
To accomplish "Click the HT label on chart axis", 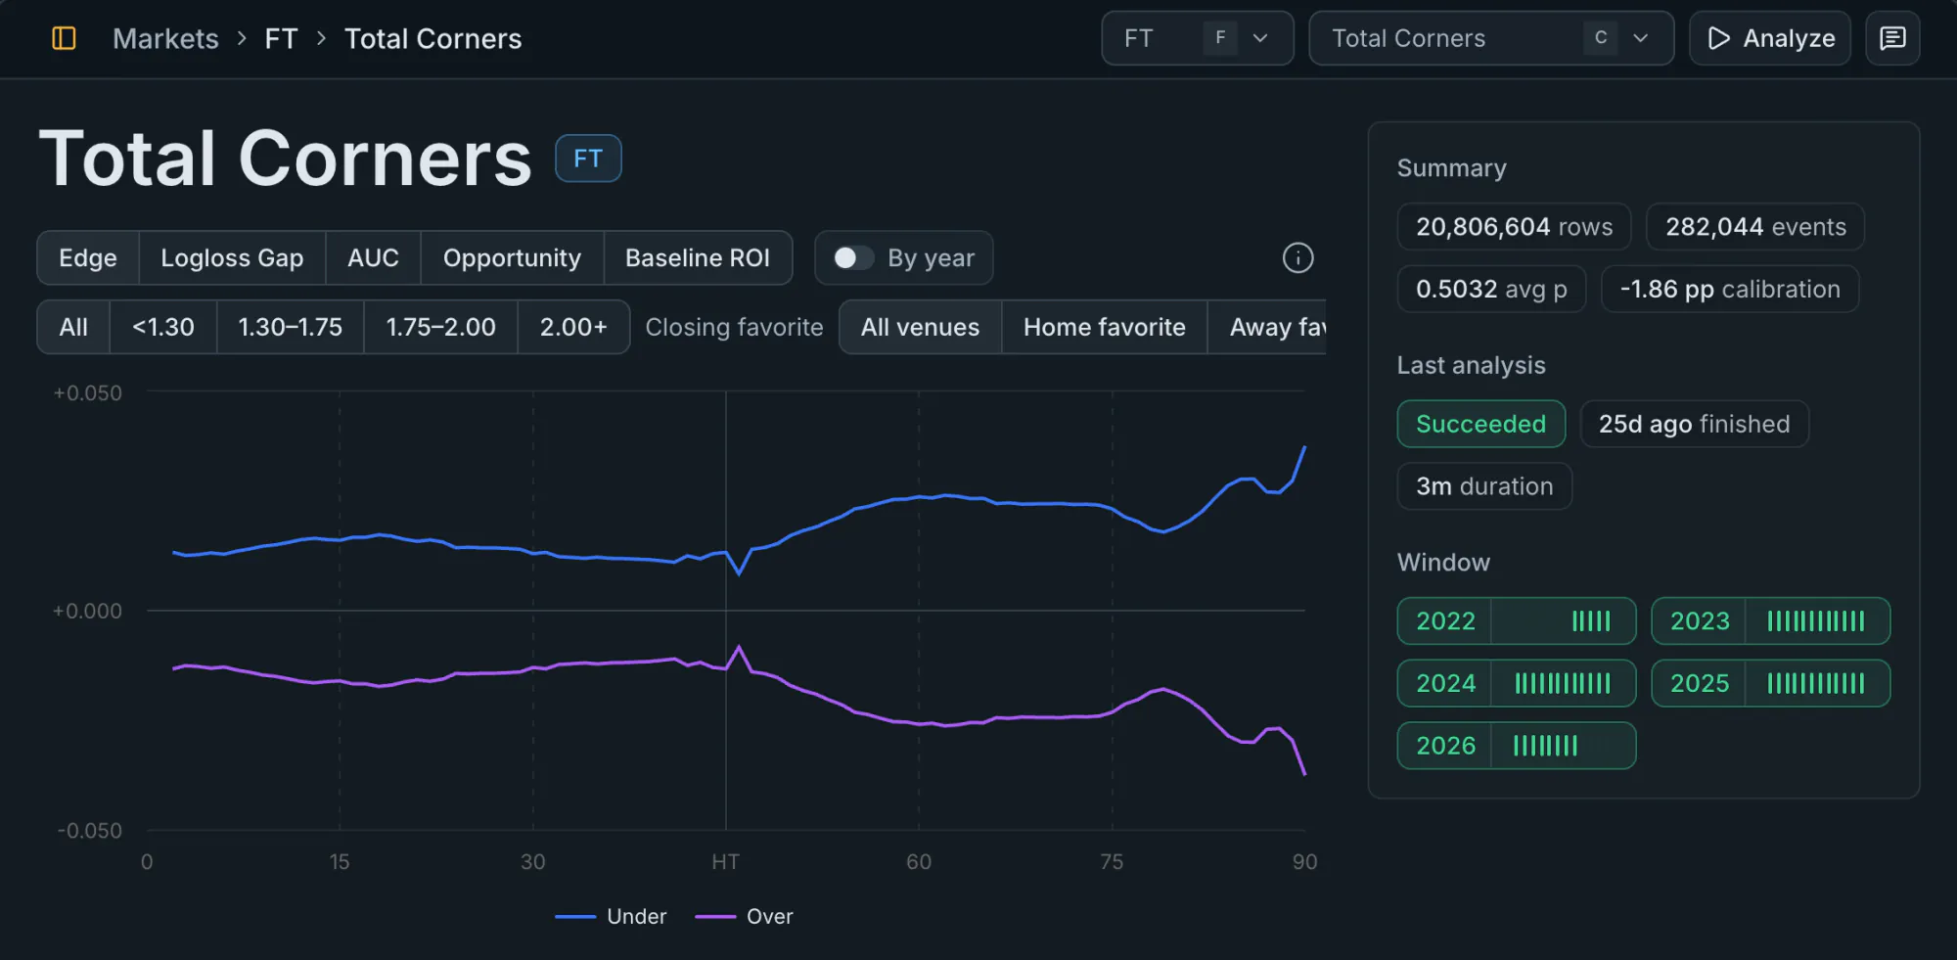I will [725, 861].
